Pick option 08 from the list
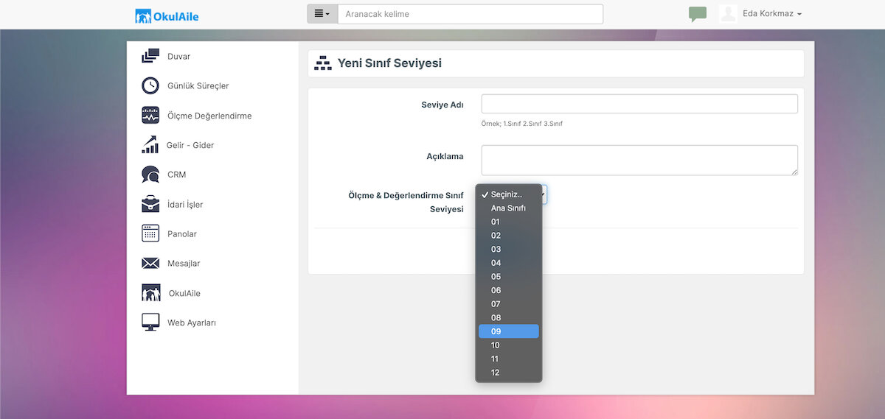Viewport: 885px width, 419px height. click(x=509, y=318)
